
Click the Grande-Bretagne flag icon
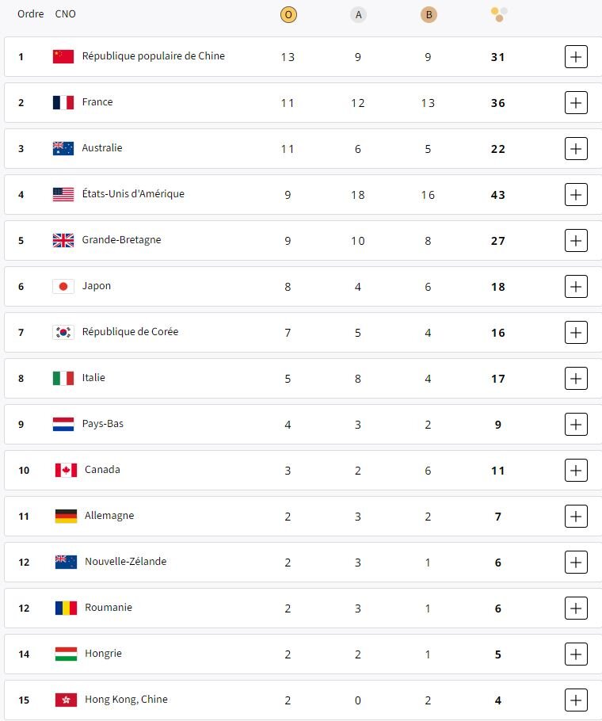click(63, 240)
